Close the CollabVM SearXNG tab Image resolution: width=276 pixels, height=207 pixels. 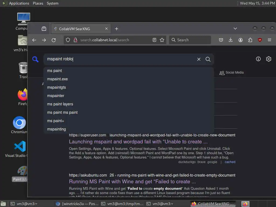point(106,29)
